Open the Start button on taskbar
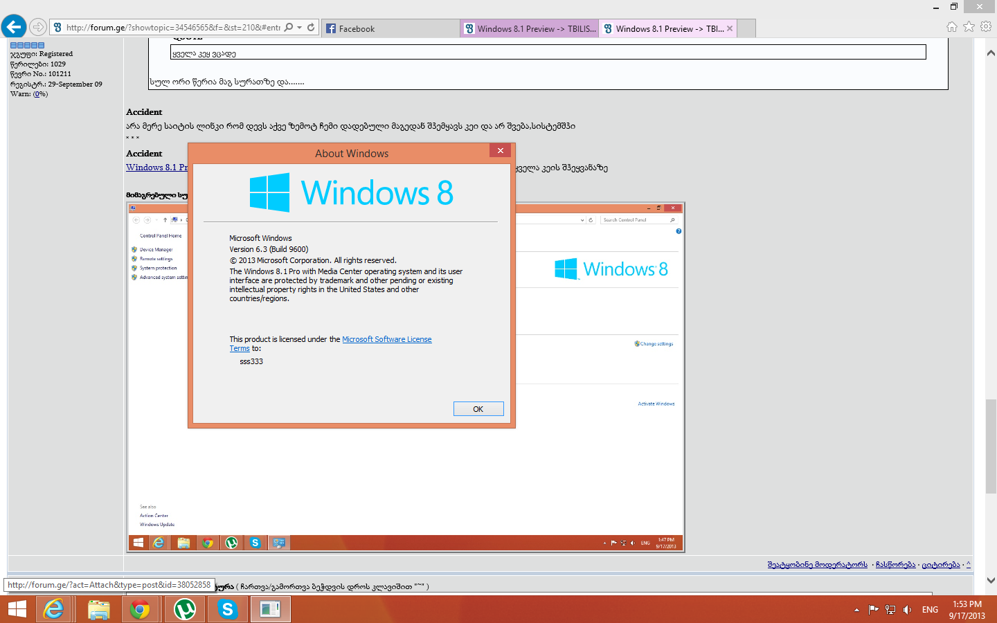The height and width of the screenshot is (623, 997). [x=17, y=609]
